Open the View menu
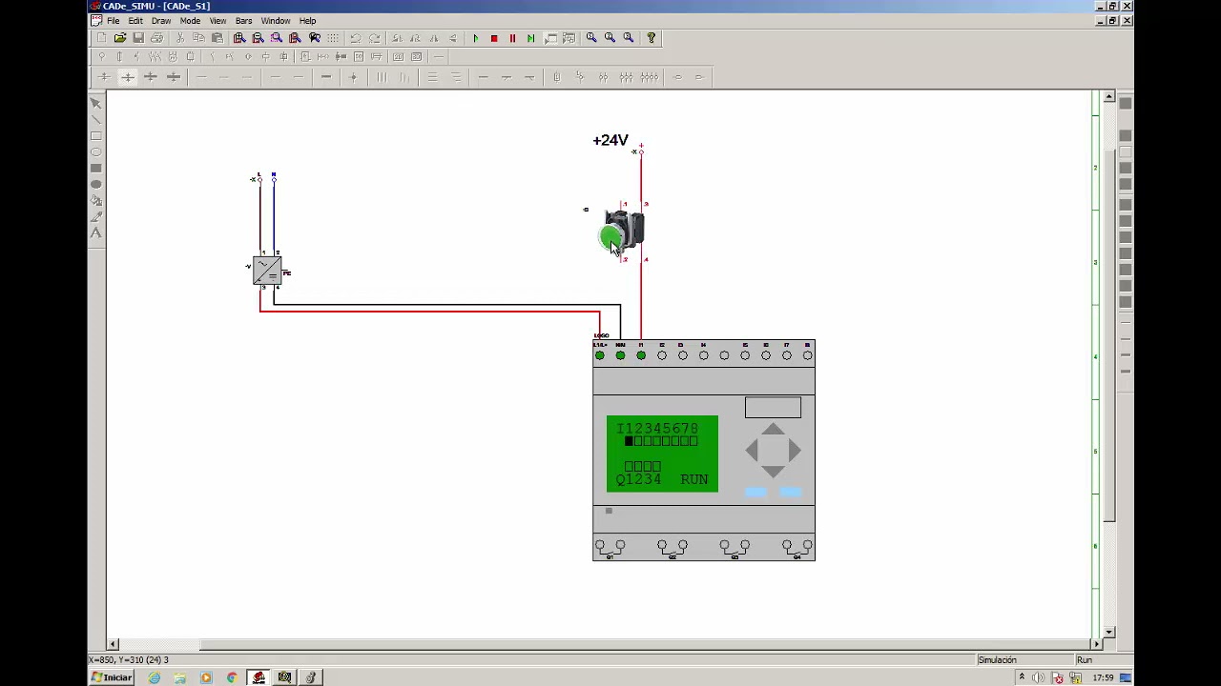Viewport: 1221px width, 686px height. click(x=217, y=21)
